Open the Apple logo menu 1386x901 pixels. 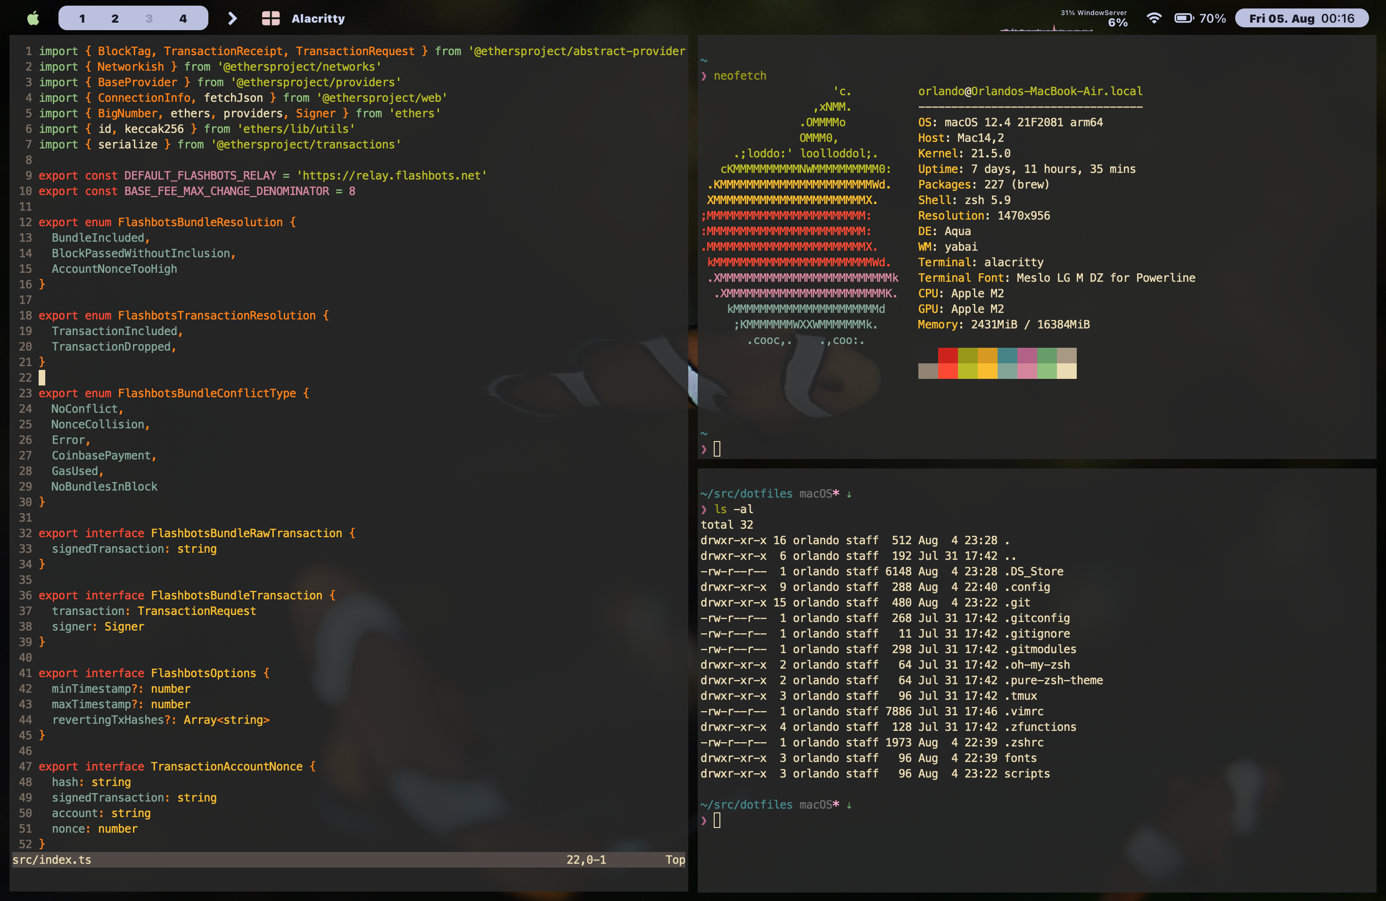click(x=33, y=18)
